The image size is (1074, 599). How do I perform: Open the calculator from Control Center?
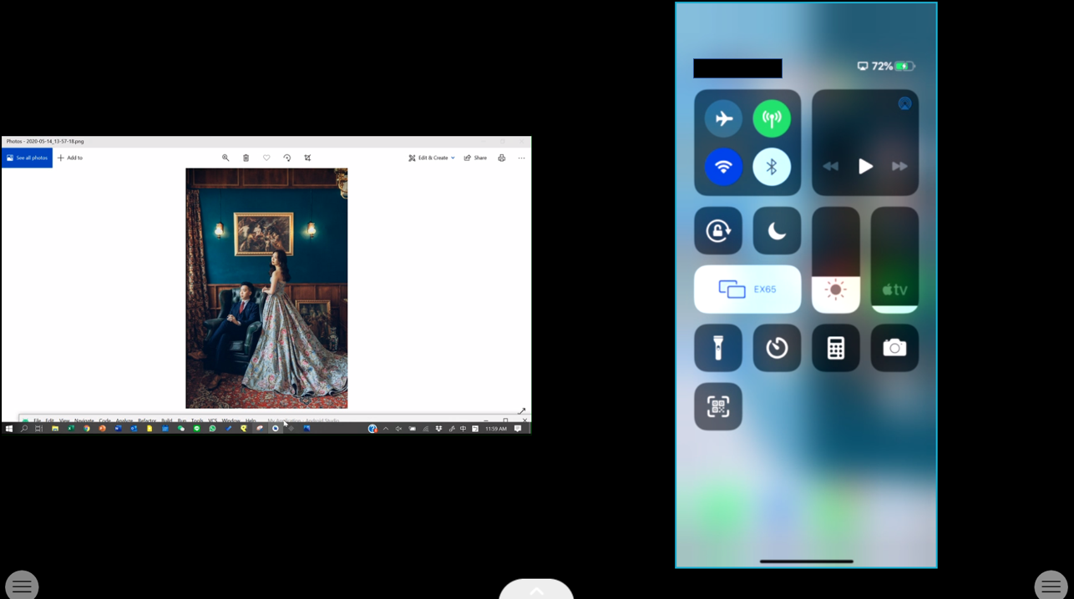tap(835, 348)
